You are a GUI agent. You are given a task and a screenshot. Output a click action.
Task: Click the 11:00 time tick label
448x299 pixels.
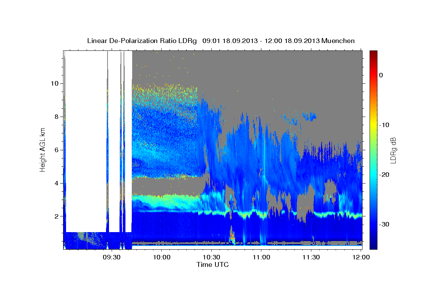pyautogui.click(x=261, y=257)
